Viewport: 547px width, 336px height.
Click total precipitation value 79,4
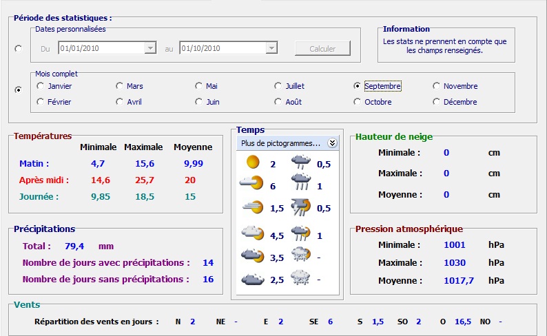(x=74, y=246)
